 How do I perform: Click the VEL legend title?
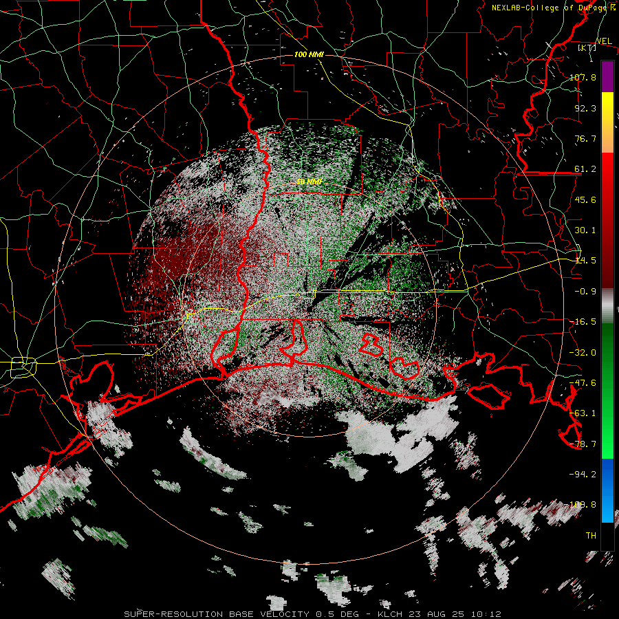[604, 41]
